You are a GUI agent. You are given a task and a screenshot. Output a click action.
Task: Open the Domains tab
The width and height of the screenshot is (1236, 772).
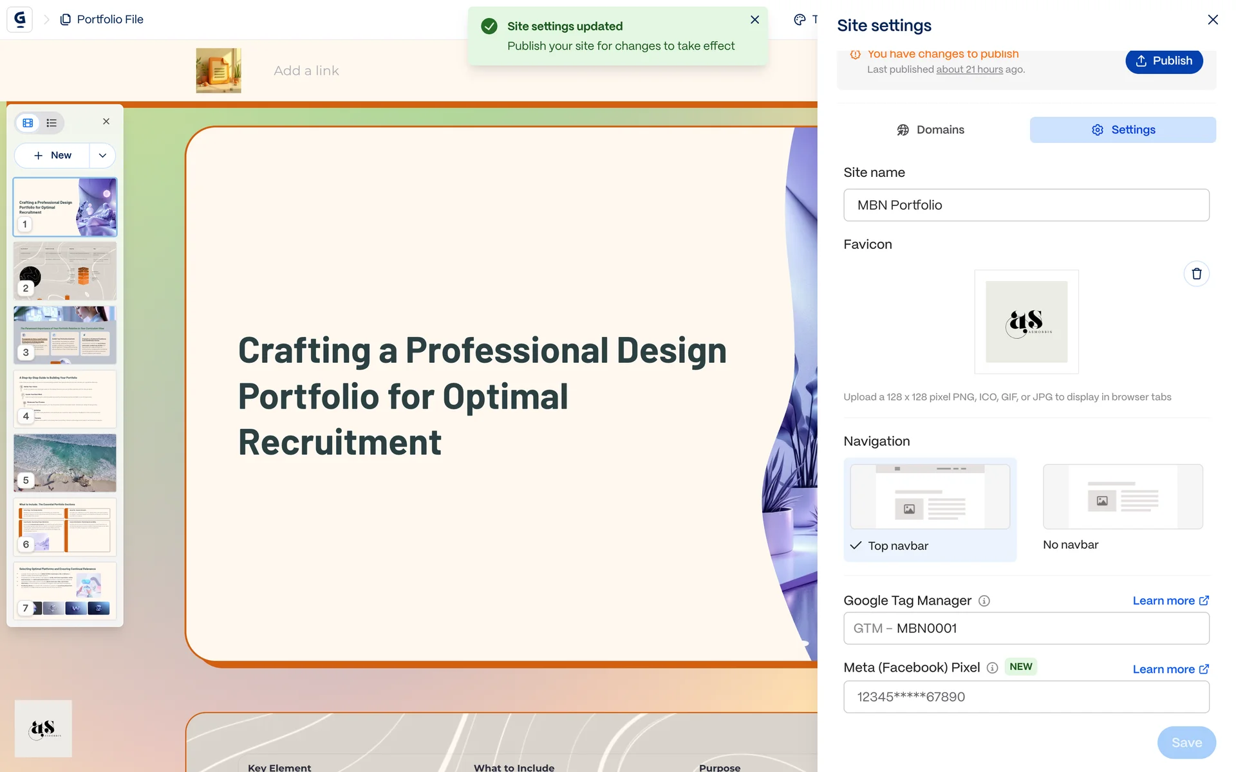coord(930,130)
